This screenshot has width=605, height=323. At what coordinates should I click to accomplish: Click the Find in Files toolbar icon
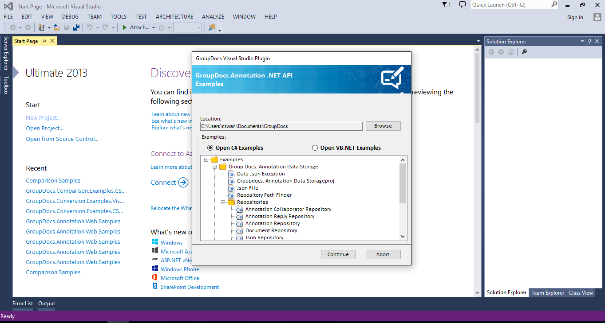tap(212, 27)
